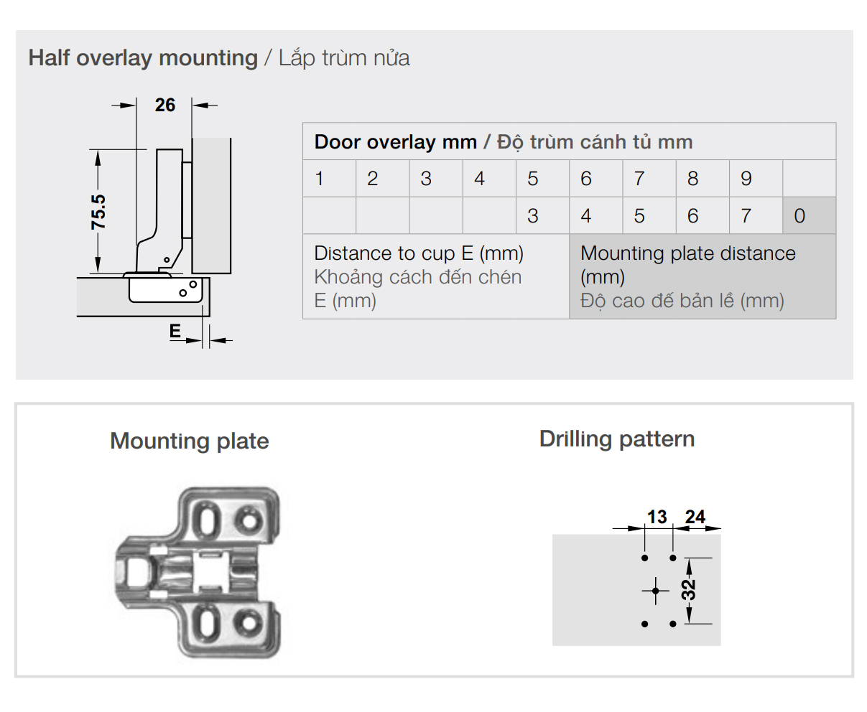Select the 13 dimension in the drilling pattern
Image resolution: width=867 pixels, height=712 pixels.
click(657, 517)
